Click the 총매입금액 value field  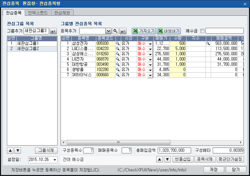click(174, 150)
